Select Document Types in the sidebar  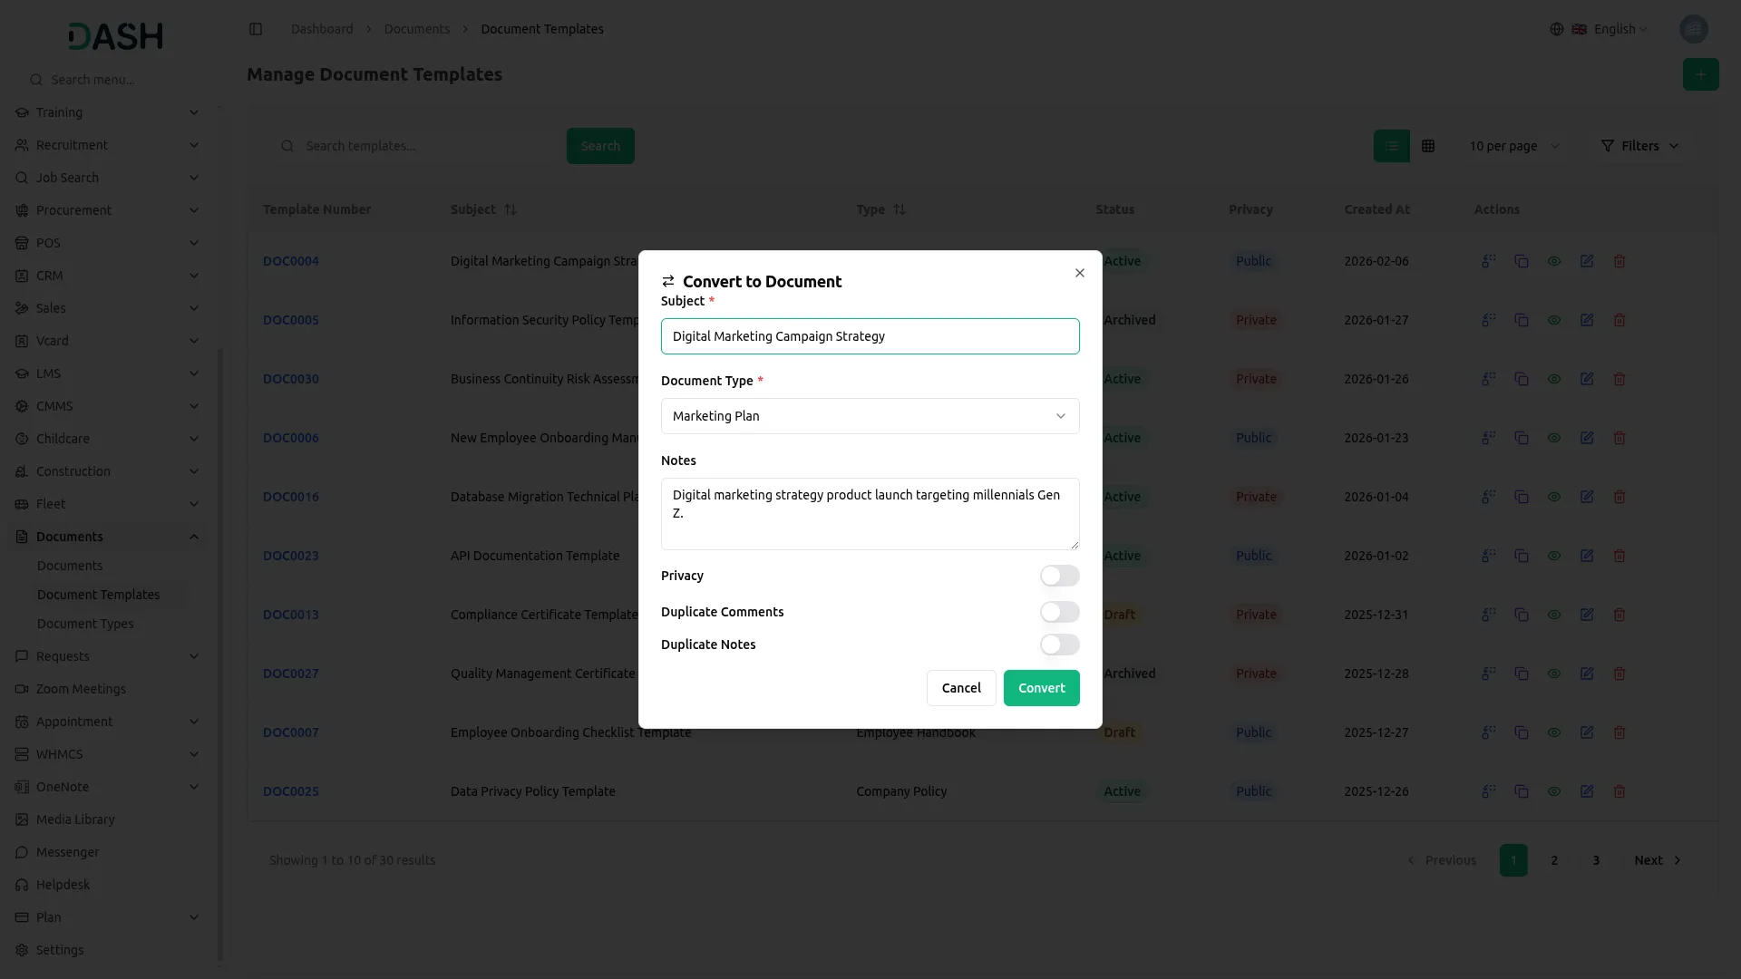coord(86,624)
